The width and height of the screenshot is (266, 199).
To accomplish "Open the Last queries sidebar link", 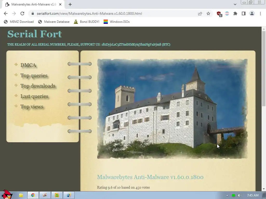I will pyautogui.click(x=34, y=96).
